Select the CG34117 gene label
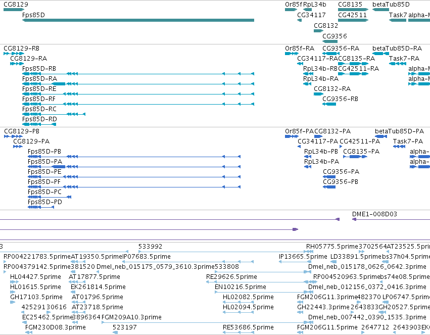The height and width of the screenshot is (335, 430). click(312, 15)
